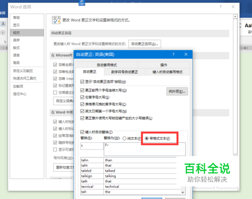Toggle the 经常混淆 checkbox in Word 选项
The height and width of the screenshot is (199, 252).
click(55, 135)
